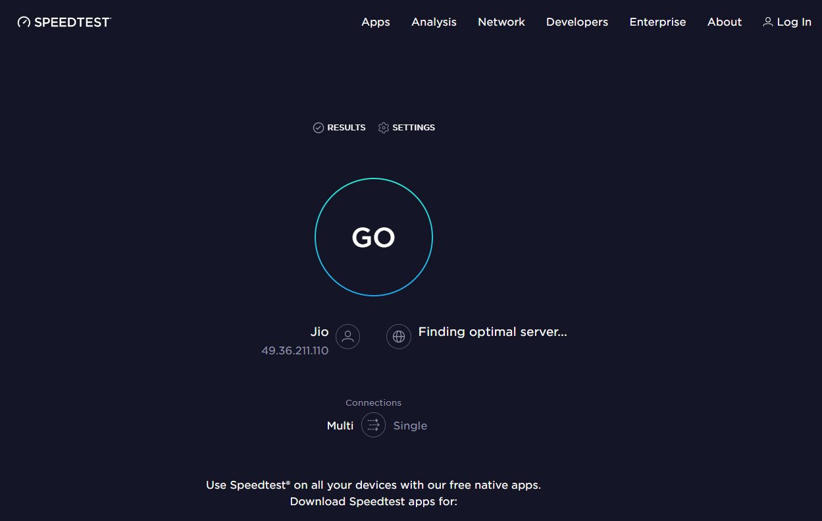Click the Log In link

coord(794,22)
